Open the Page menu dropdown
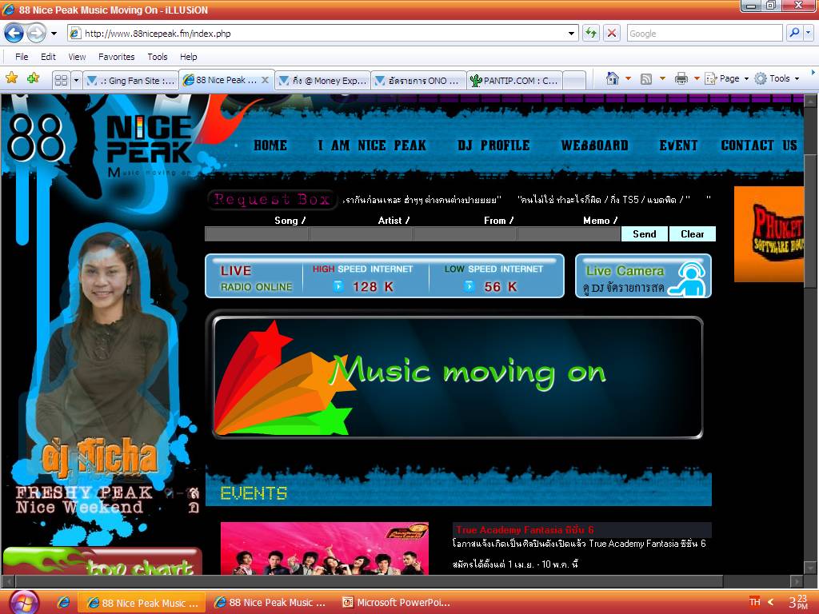 click(x=726, y=79)
